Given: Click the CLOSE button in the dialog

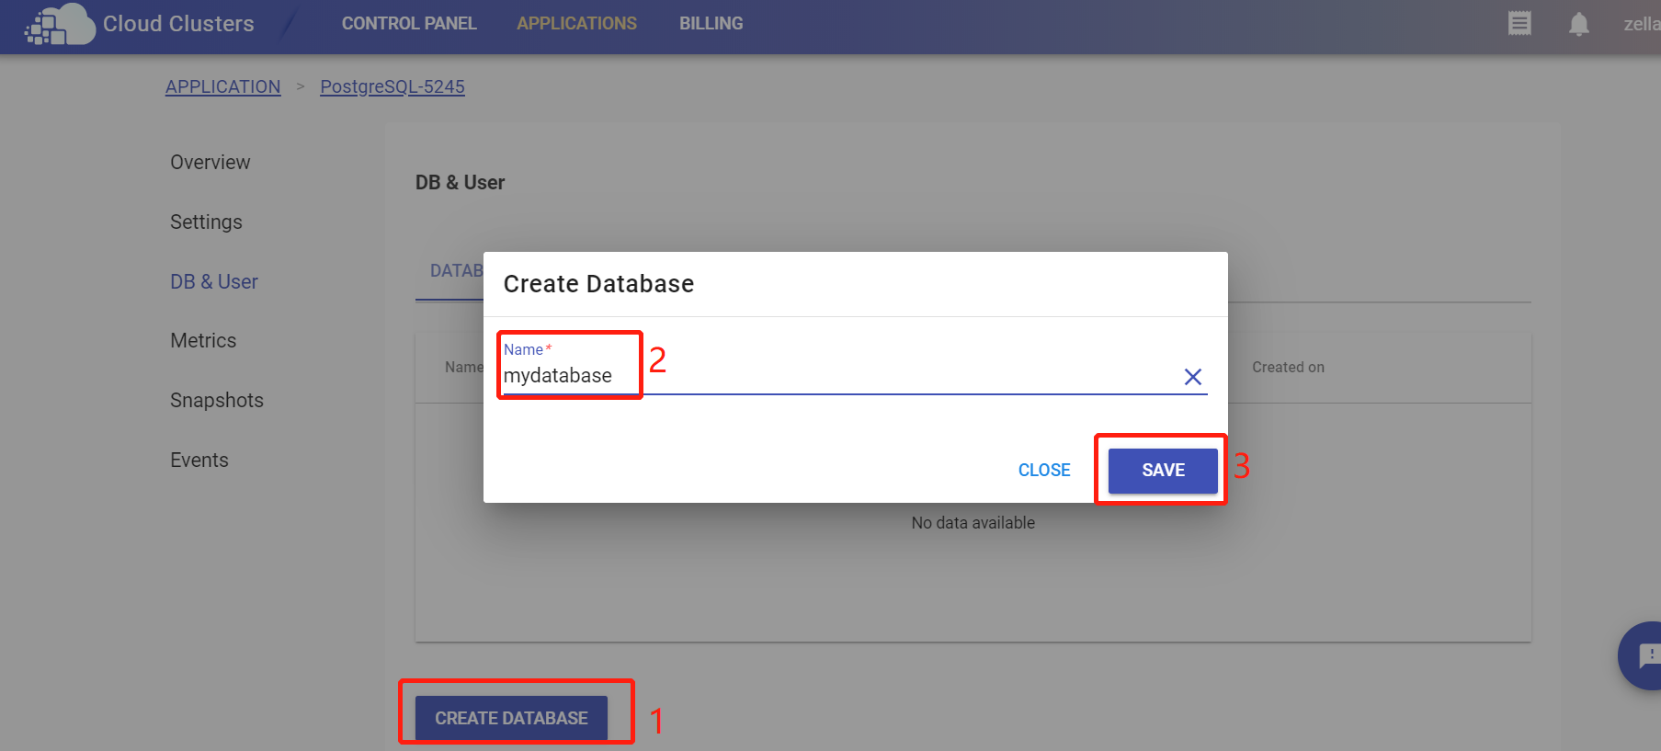Looking at the screenshot, I should (x=1044, y=470).
